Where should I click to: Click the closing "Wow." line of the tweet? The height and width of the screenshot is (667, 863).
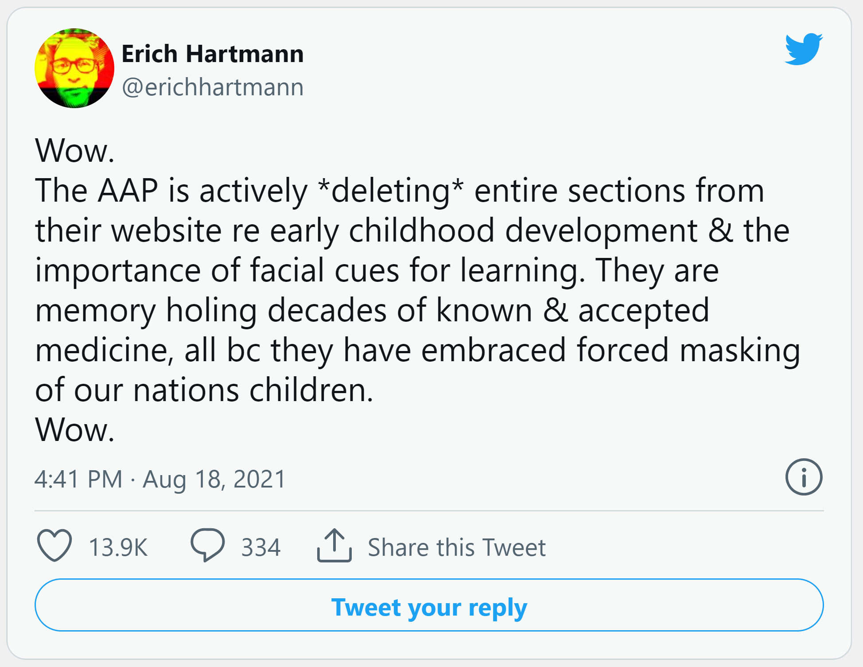pyautogui.click(x=75, y=430)
